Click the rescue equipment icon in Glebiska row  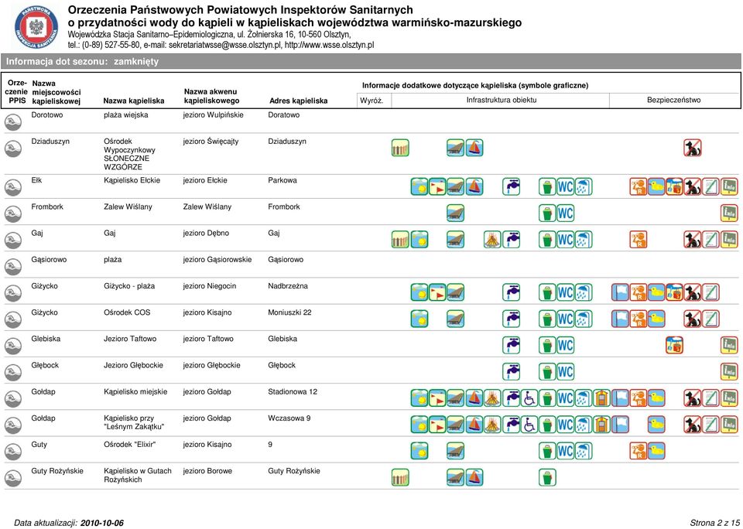click(x=674, y=345)
